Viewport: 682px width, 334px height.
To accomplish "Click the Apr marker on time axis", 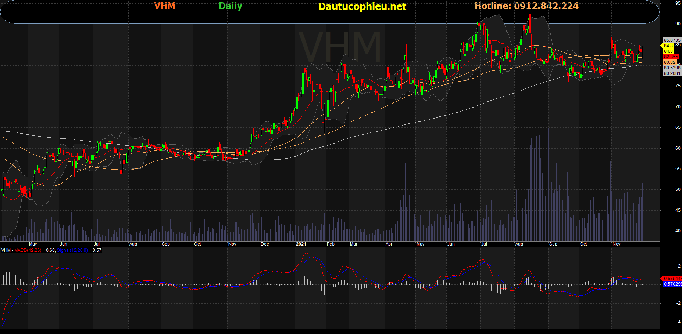I will (x=389, y=244).
